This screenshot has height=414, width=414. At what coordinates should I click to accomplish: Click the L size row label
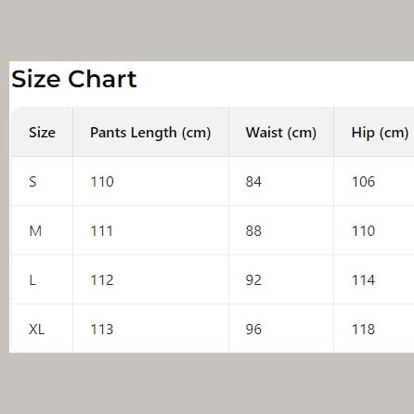[x=32, y=280]
